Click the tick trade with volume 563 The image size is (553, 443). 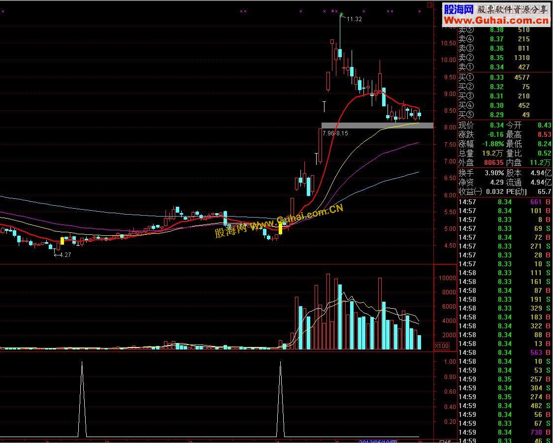point(504,352)
